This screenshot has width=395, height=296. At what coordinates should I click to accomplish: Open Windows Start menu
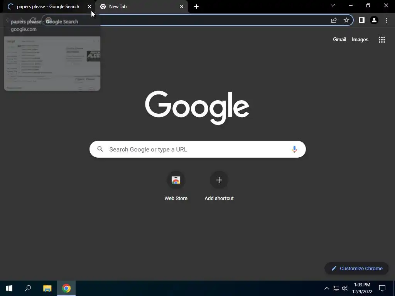coord(9,288)
